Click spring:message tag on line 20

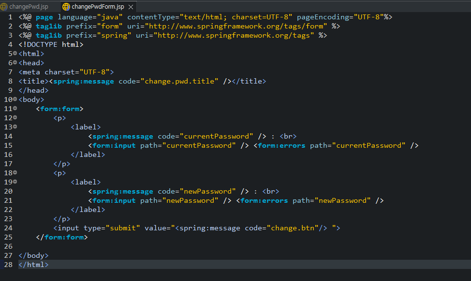point(121,191)
